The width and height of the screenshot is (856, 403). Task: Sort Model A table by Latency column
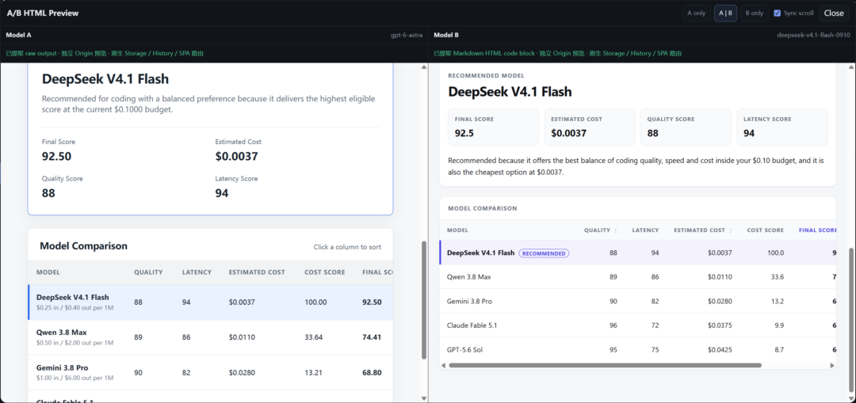pos(197,272)
